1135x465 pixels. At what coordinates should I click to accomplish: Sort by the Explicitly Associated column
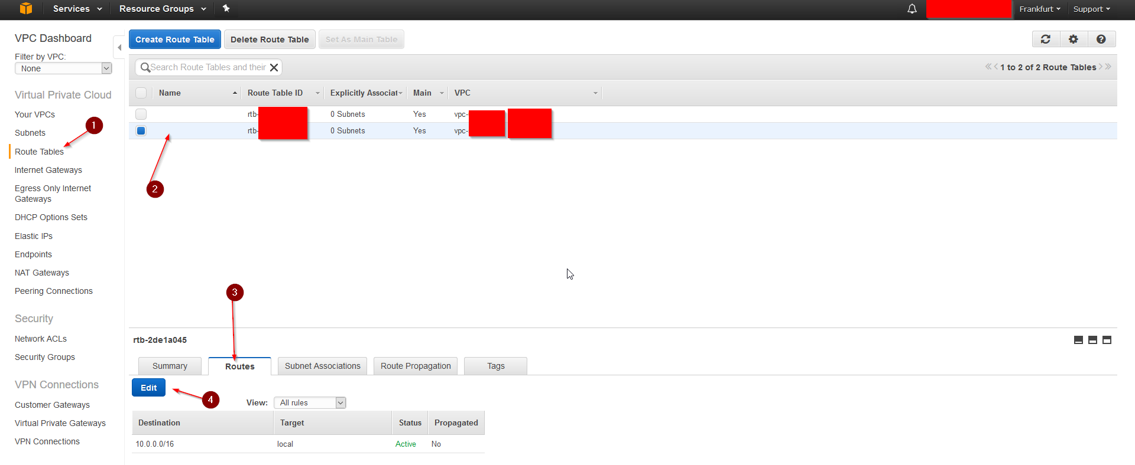pos(364,93)
